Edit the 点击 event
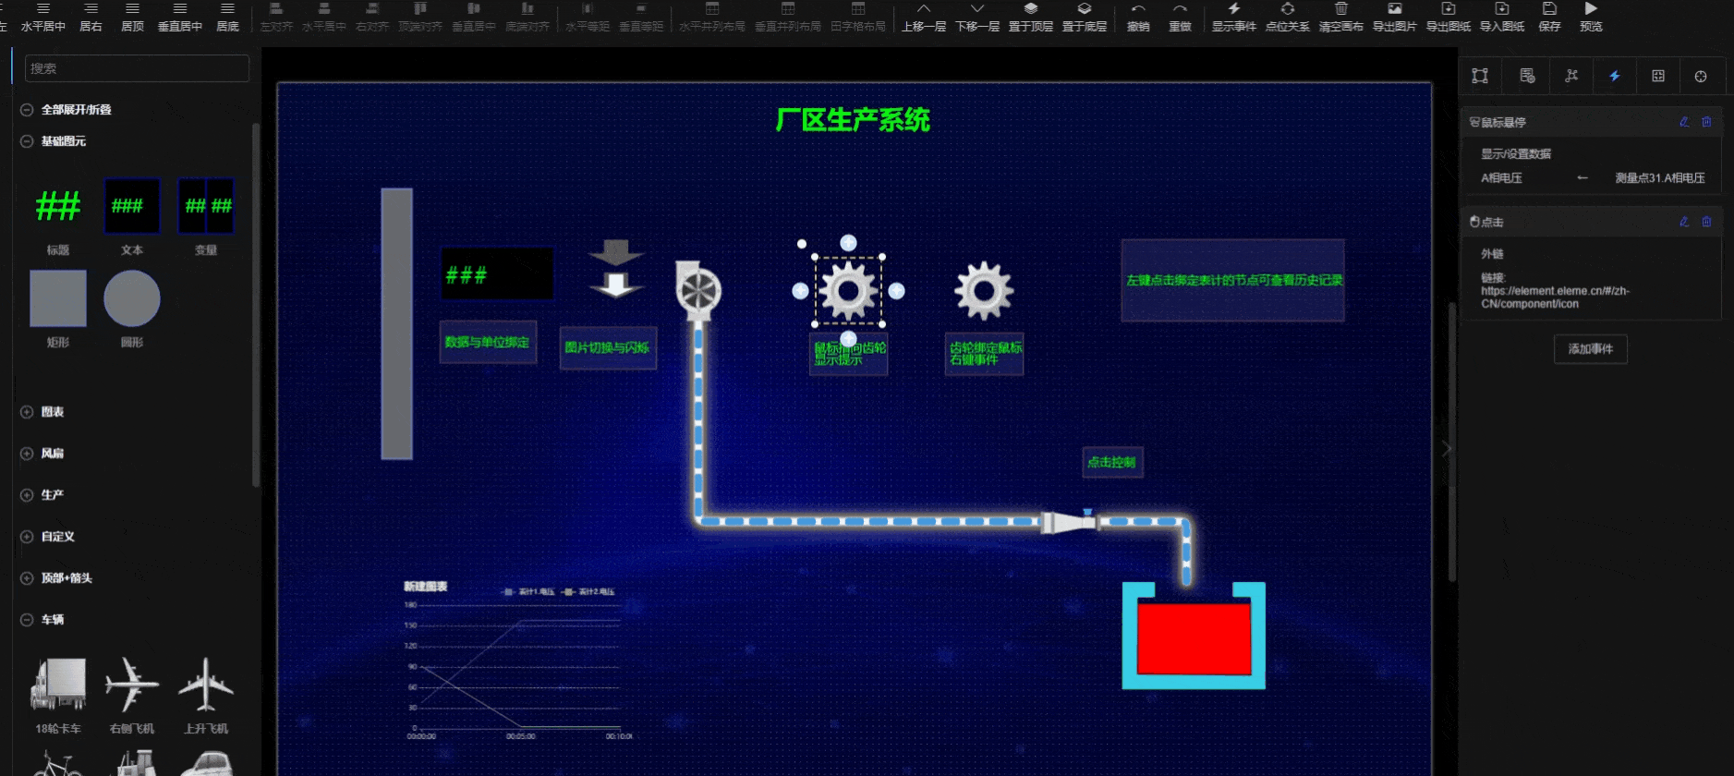The width and height of the screenshot is (1734, 776). point(1684,222)
